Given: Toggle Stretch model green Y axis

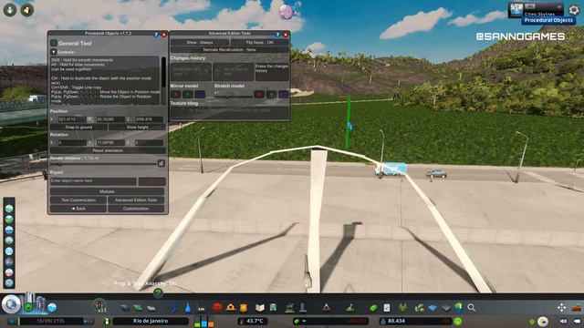Looking at the screenshot, I should pyautogui.click(x=272, y=94).
